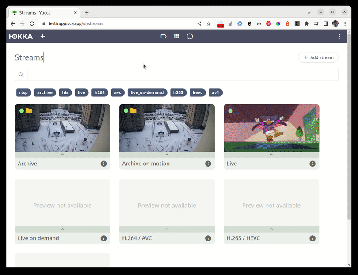This screenshot has width=358, height=275.
Task: Expand the Archive on motion card chevron
Action: (x=167, y=155)
